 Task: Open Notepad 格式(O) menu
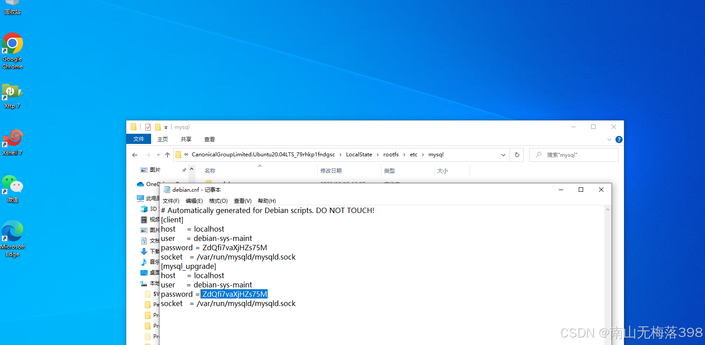tap(218, 201)
